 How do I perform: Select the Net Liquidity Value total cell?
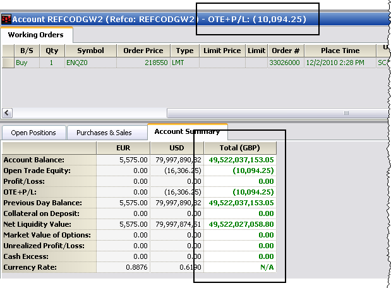(x=239, y=224)
